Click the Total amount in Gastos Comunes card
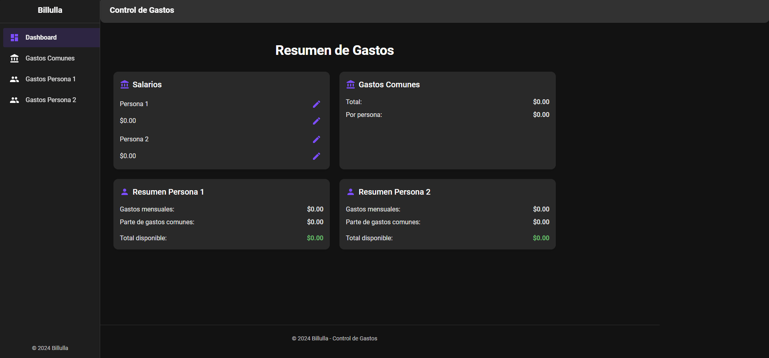 click(541, 102)
